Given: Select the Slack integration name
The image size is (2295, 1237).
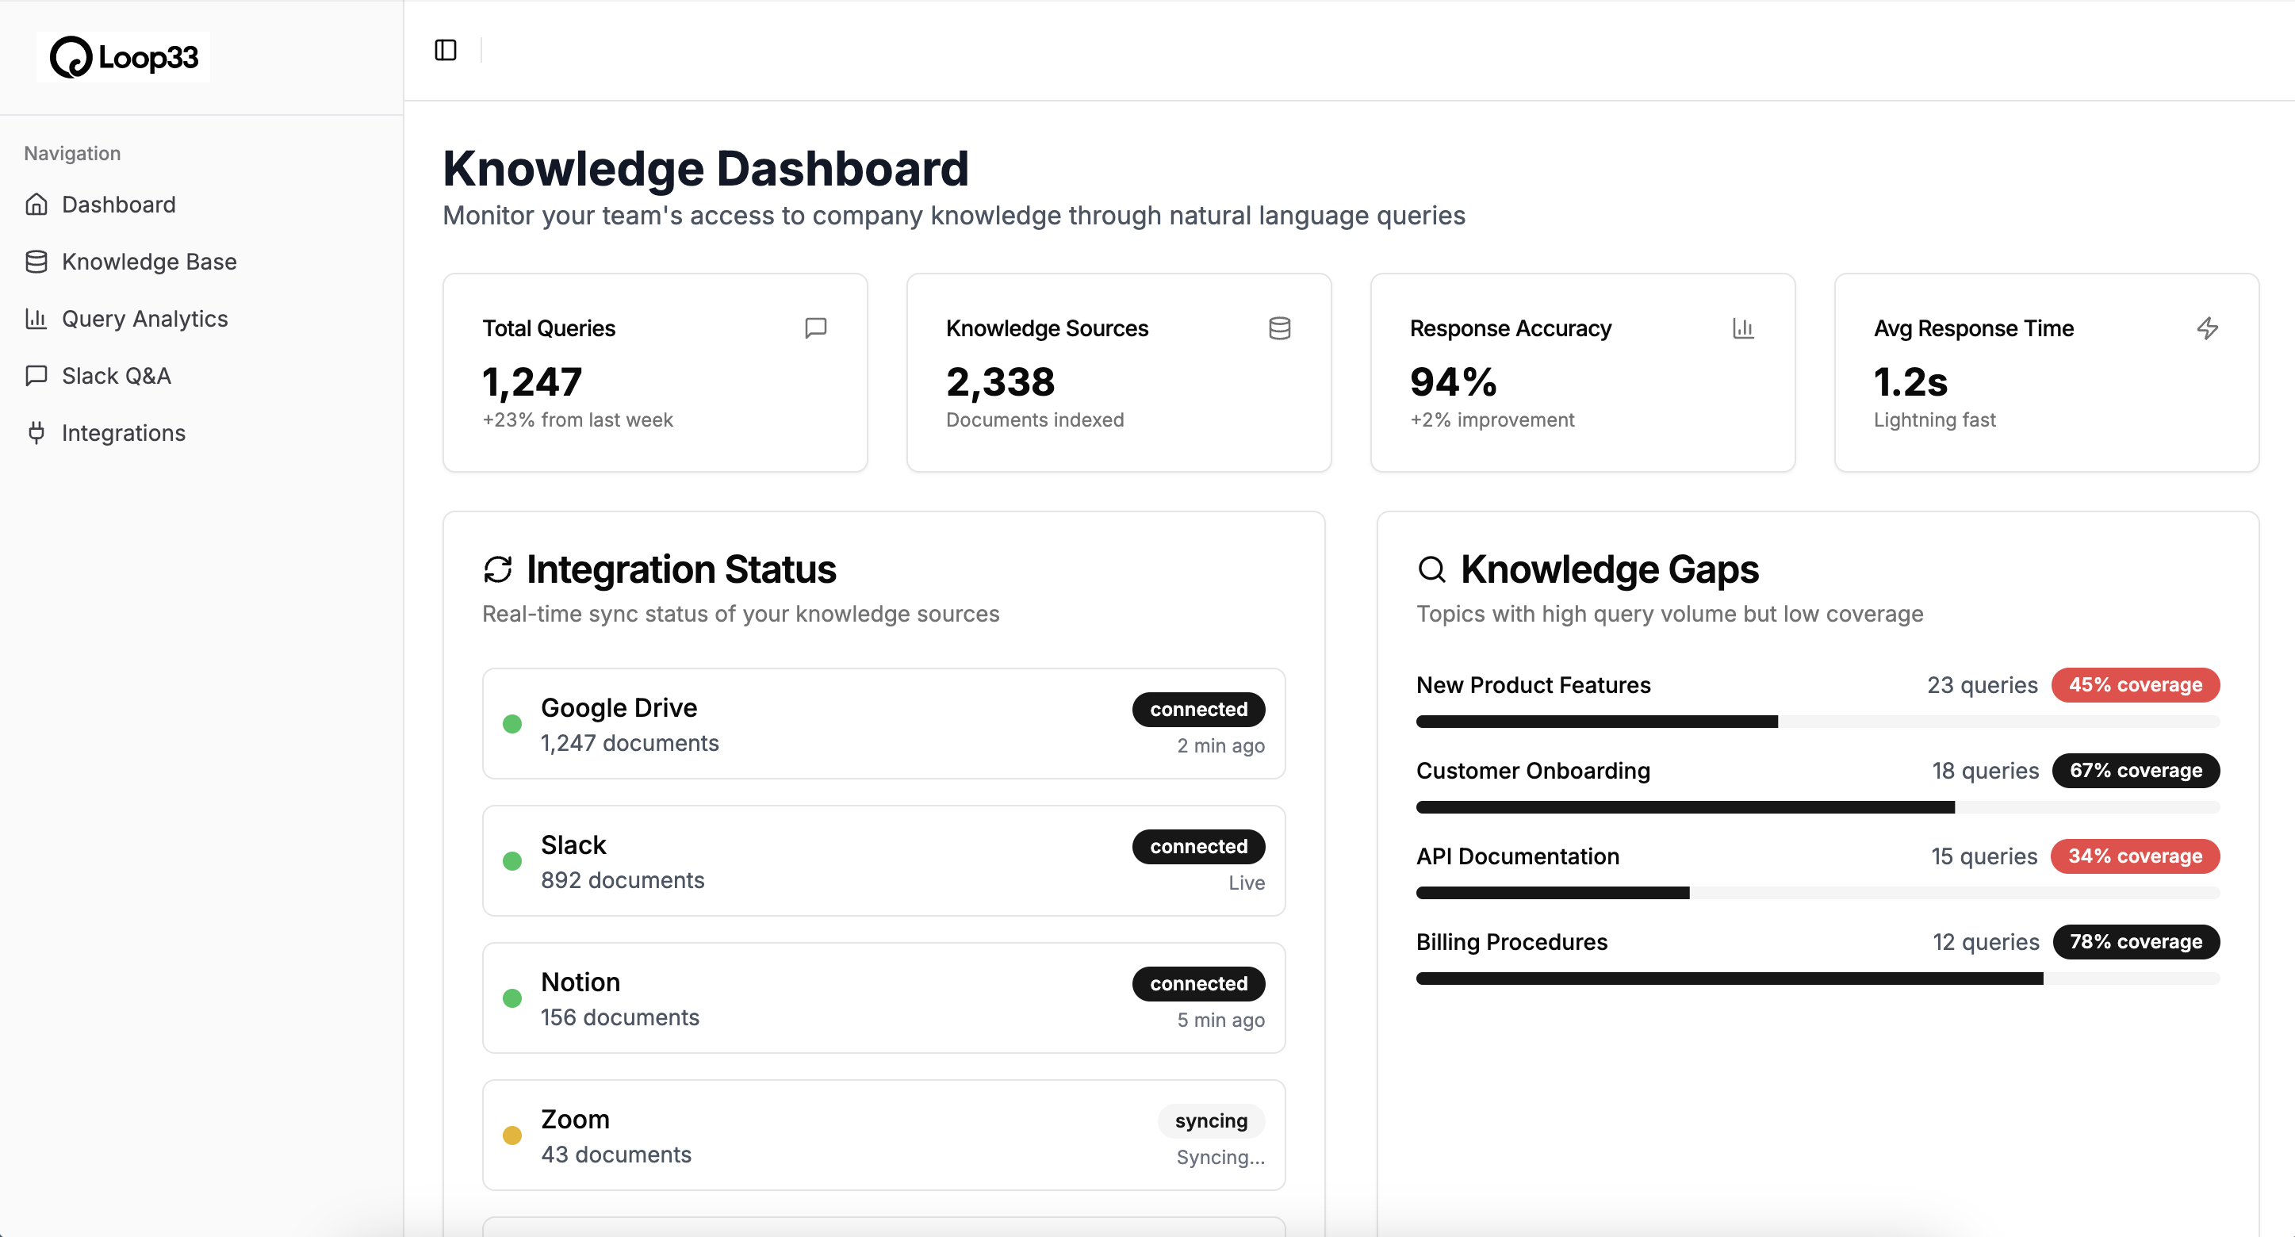Looking at the screenshot, I should click(573, 845).
